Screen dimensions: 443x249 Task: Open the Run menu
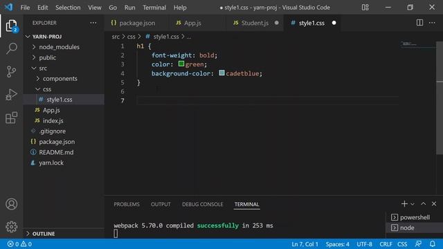pyautogui.click(x=129, y=8)
